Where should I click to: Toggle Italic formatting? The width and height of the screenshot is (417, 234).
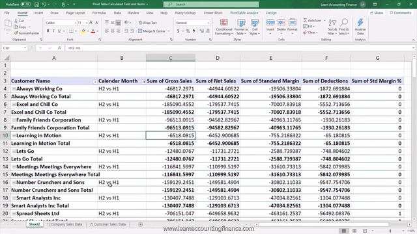click(53, 31)
